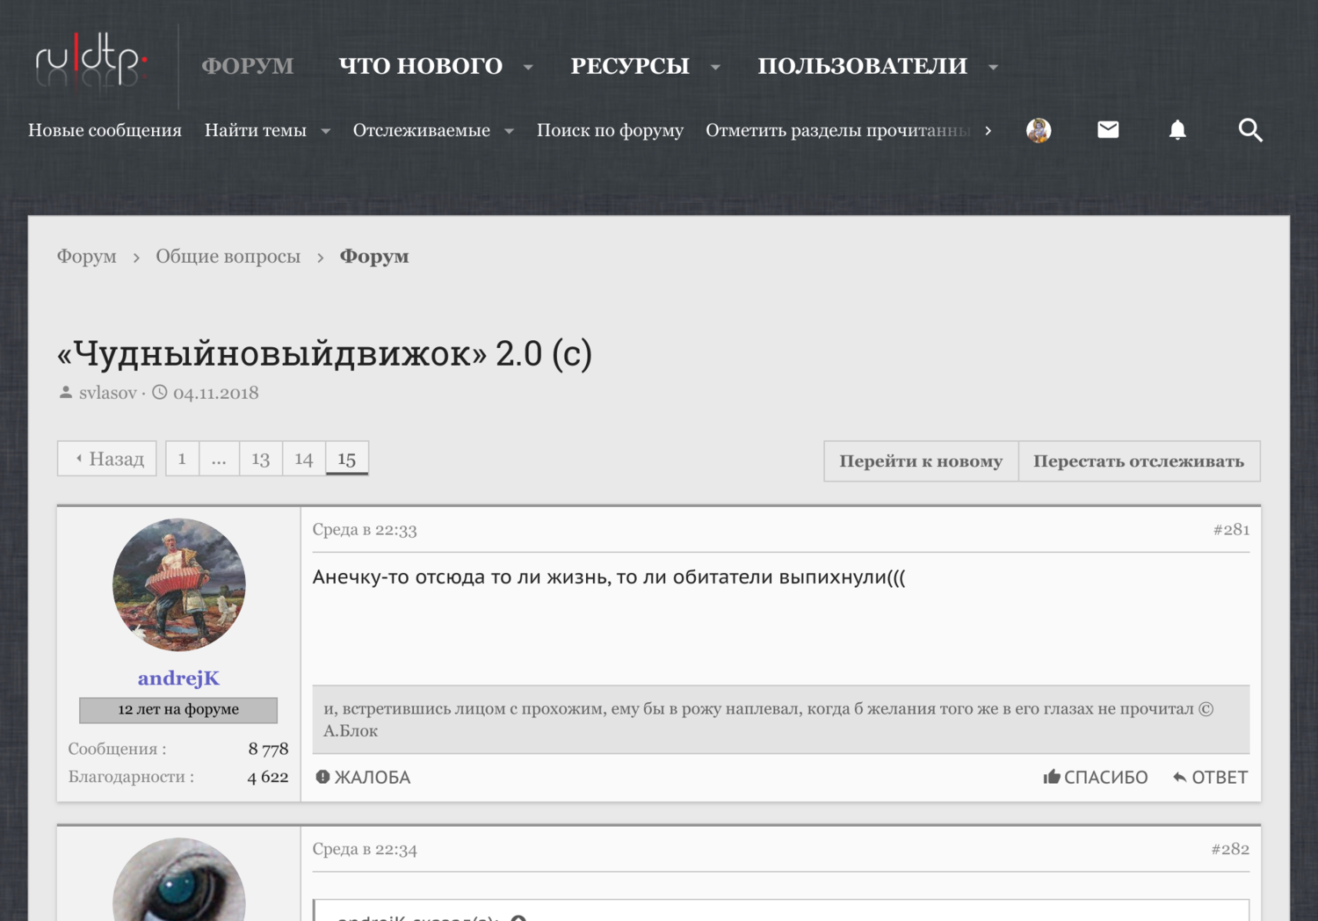The height and width of the screenshot is (921, 1318).
Task: Open andrejK's avatar image
Action: [x=179, y=584]
